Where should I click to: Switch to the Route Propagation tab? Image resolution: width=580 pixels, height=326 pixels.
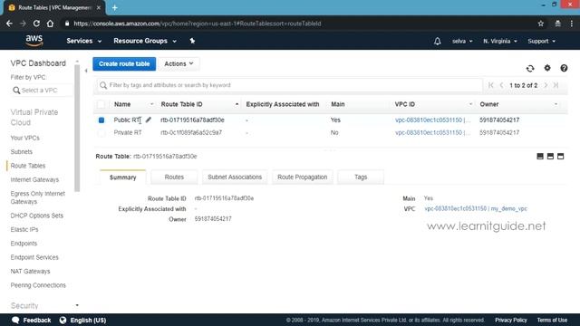click(x=302, y=177)
